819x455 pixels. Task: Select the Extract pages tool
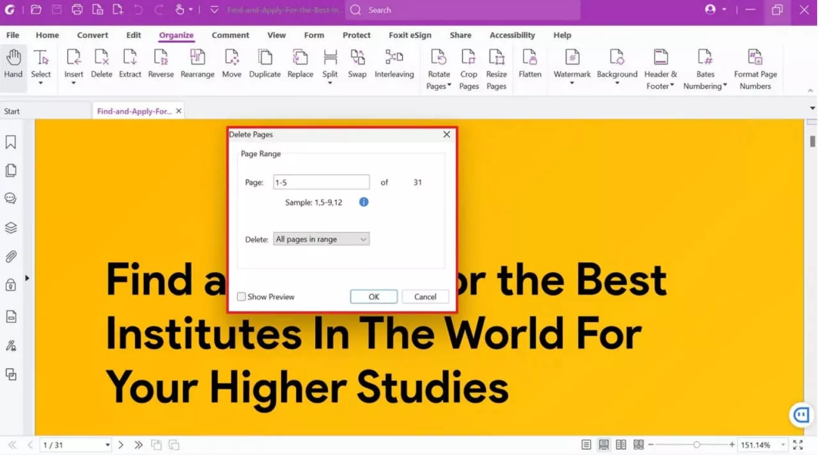[x=130, y=64]
